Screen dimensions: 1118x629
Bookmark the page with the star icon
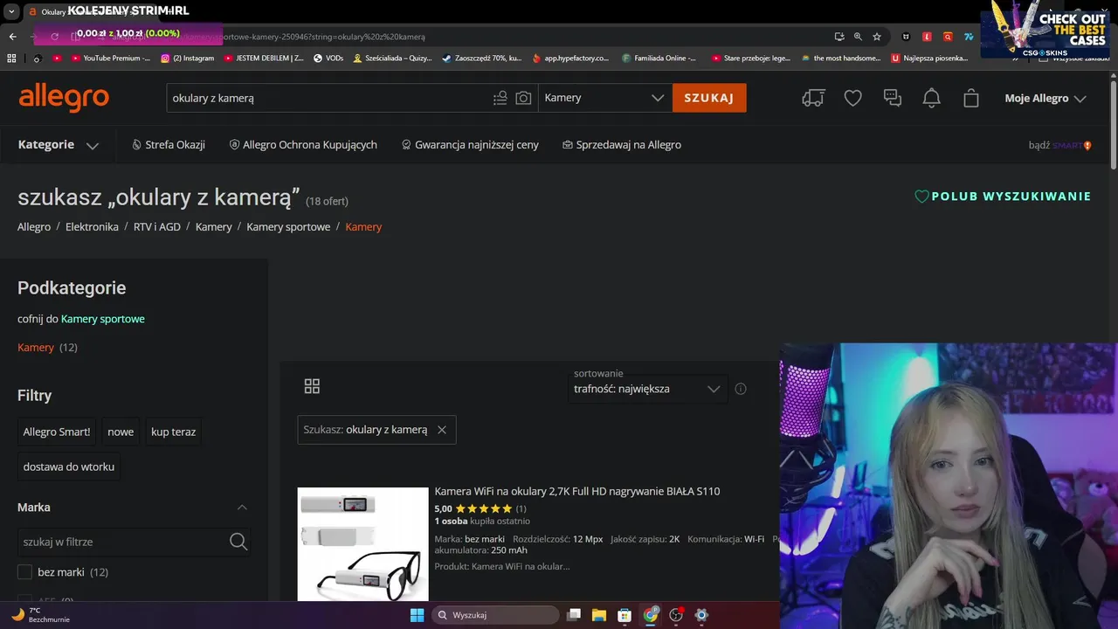pos(877,37)
